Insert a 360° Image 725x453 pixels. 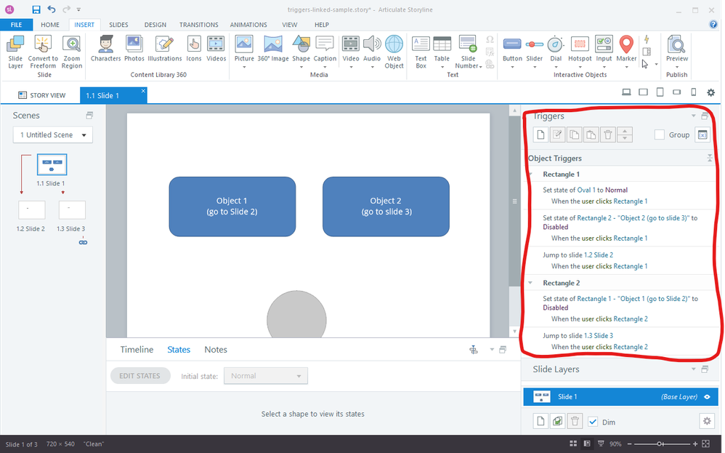coord(273,48)
